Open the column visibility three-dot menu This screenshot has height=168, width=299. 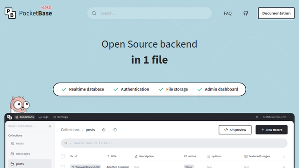point(284,156)
